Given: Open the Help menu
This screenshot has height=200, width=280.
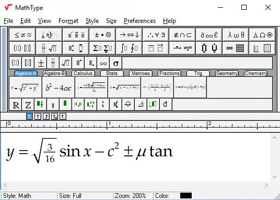Looking at the screenshot, I should click(169, 21).
